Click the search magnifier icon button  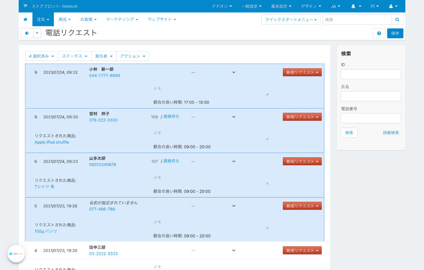397,20
